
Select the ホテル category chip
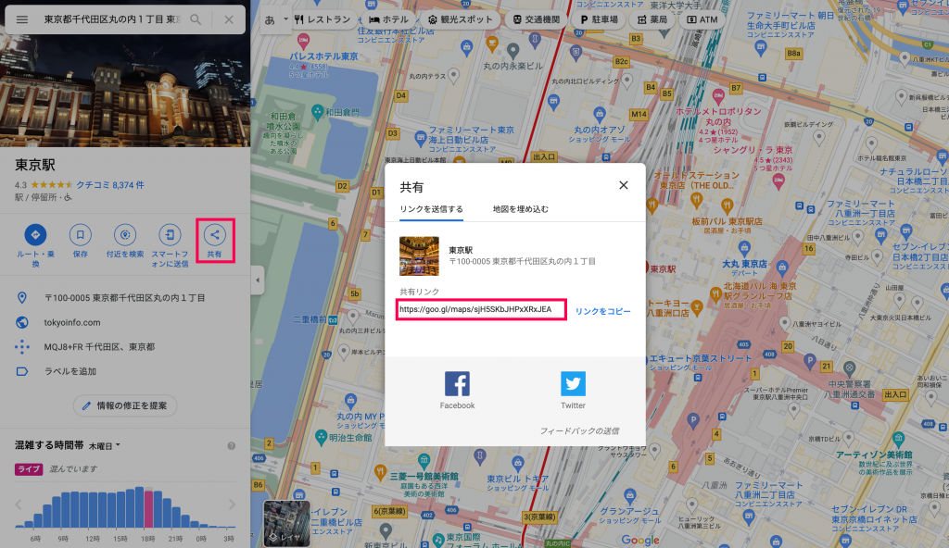[x=388, y=19]
